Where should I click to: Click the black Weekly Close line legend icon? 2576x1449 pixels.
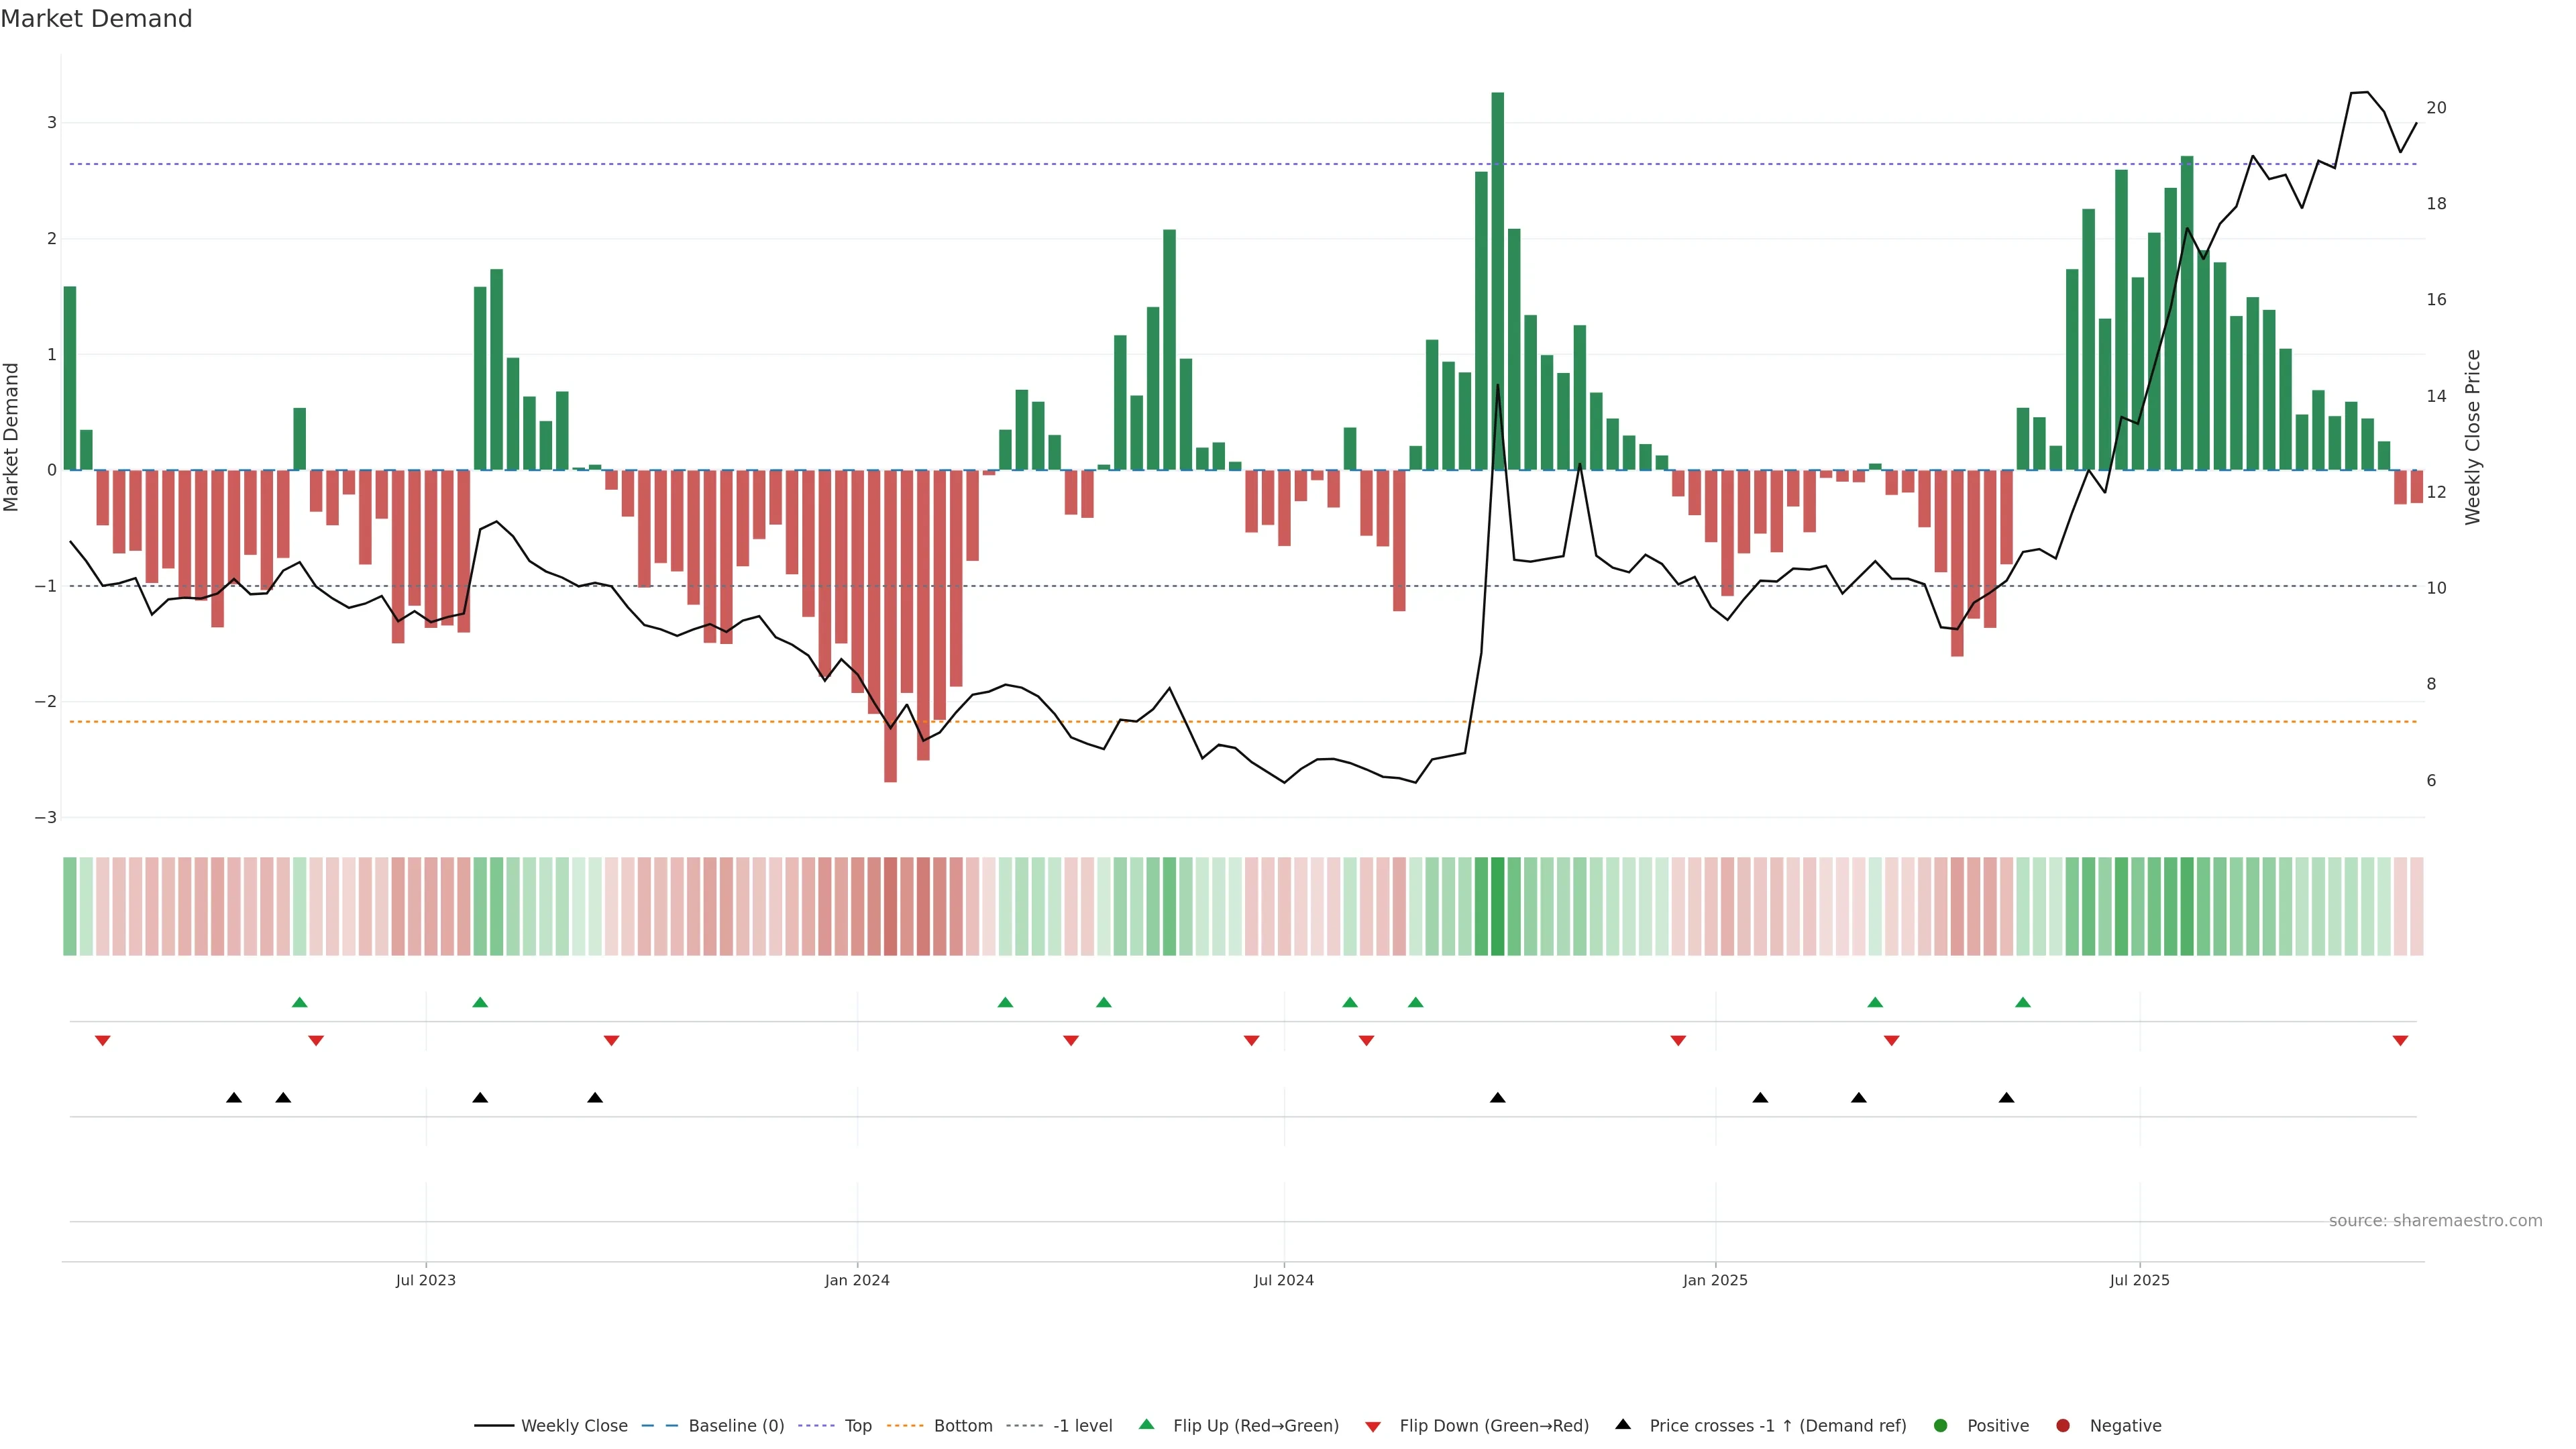pyautogui.click(x=493, y=1425)
